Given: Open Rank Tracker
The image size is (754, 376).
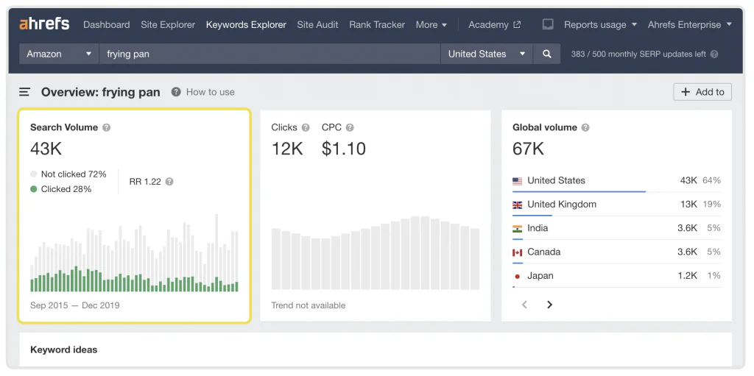Looking at the screenshot, I should pos(377,24).
